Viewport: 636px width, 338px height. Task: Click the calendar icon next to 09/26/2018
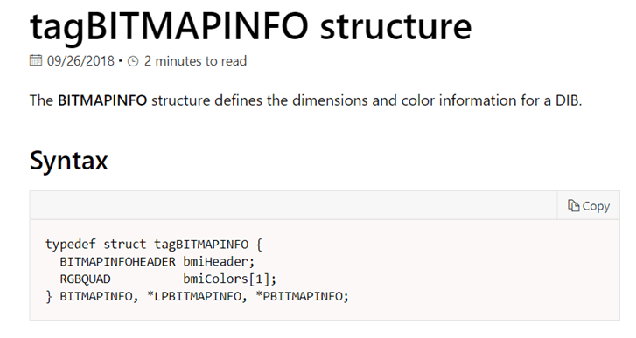[x=36, y=60]
